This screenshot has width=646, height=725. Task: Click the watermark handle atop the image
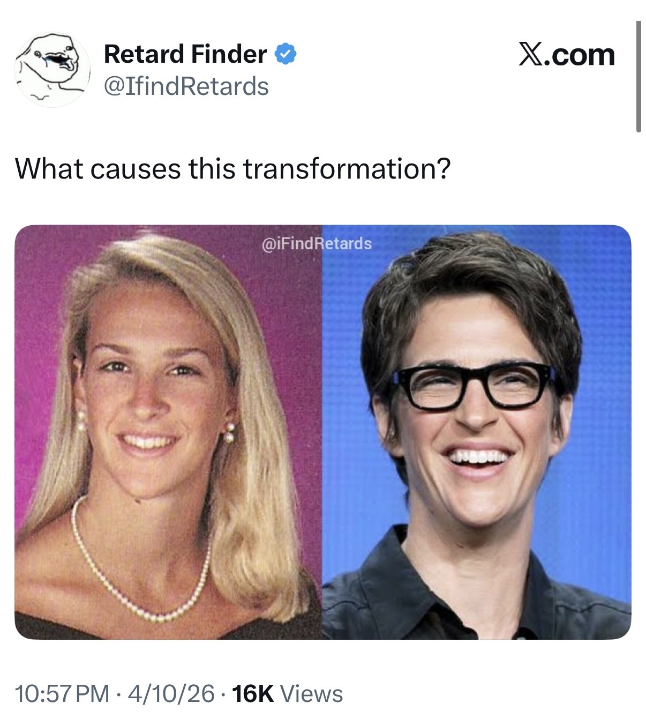coord(317,243)
